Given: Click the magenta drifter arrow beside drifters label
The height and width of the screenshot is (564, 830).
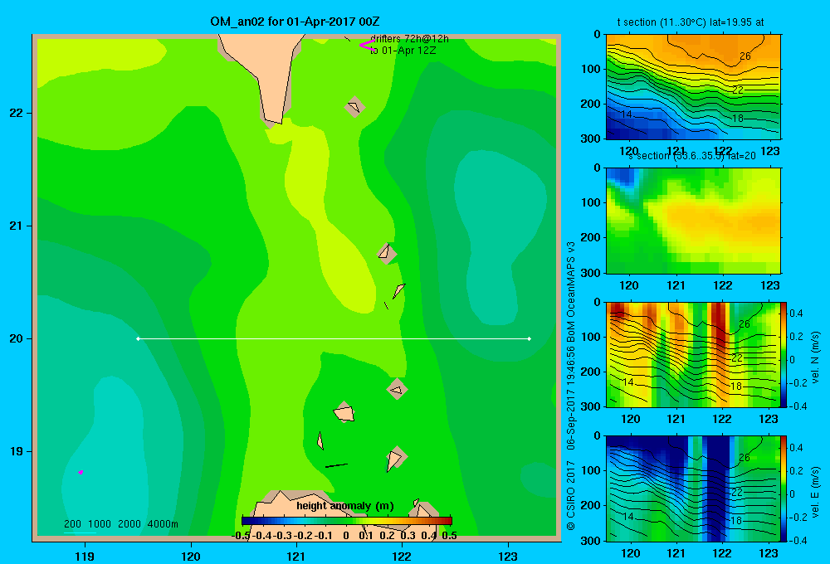Looking at the screenshot, I should (x=365, y=45).
